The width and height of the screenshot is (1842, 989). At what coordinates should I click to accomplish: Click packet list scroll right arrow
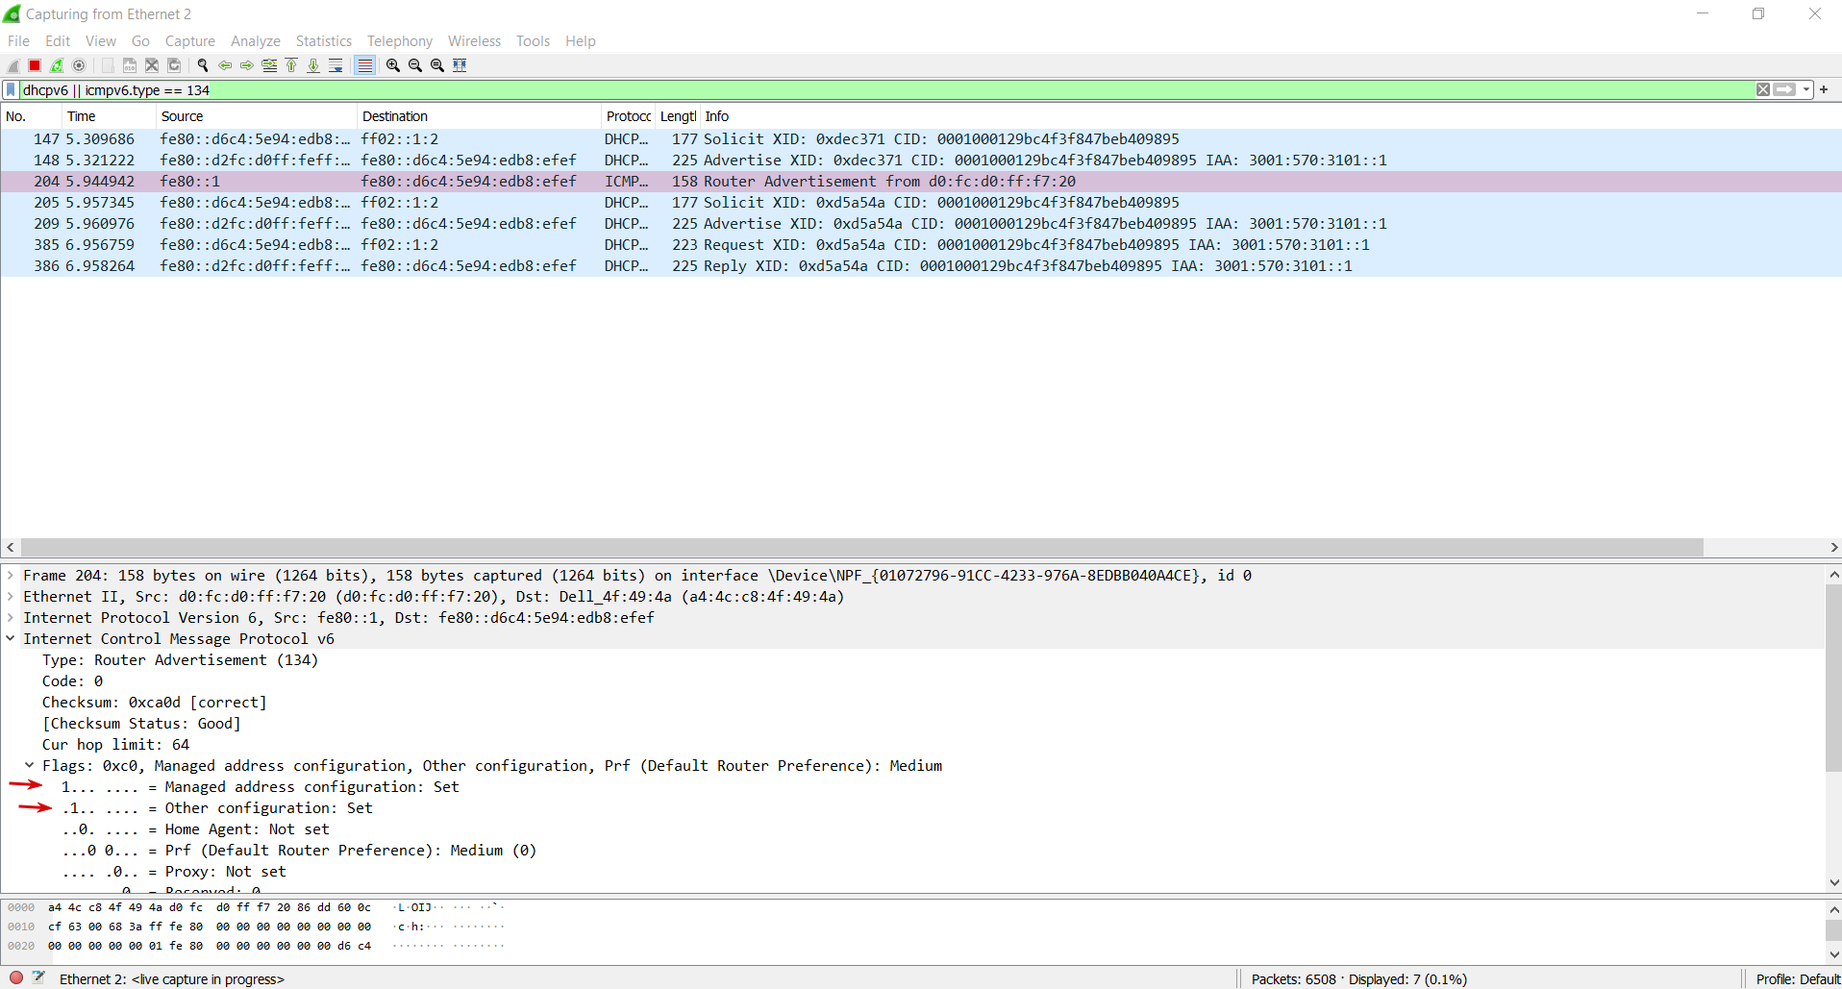point(1833,547)
